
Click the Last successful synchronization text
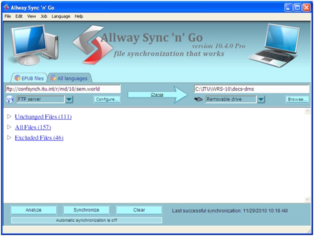(x=230, y=211)
